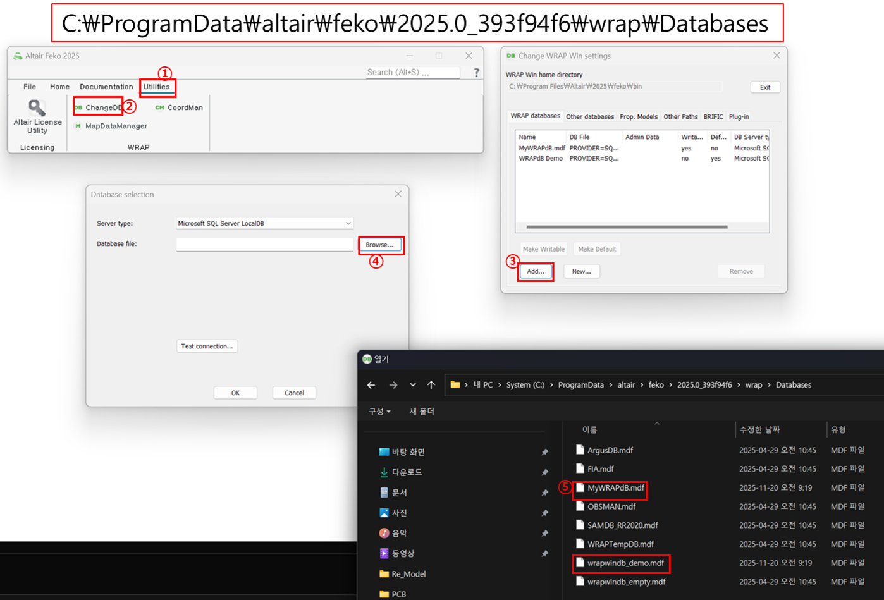Click Test connection... button
Image resolution: width=884 pixels, height=600 pixels.
pos(207,346)
